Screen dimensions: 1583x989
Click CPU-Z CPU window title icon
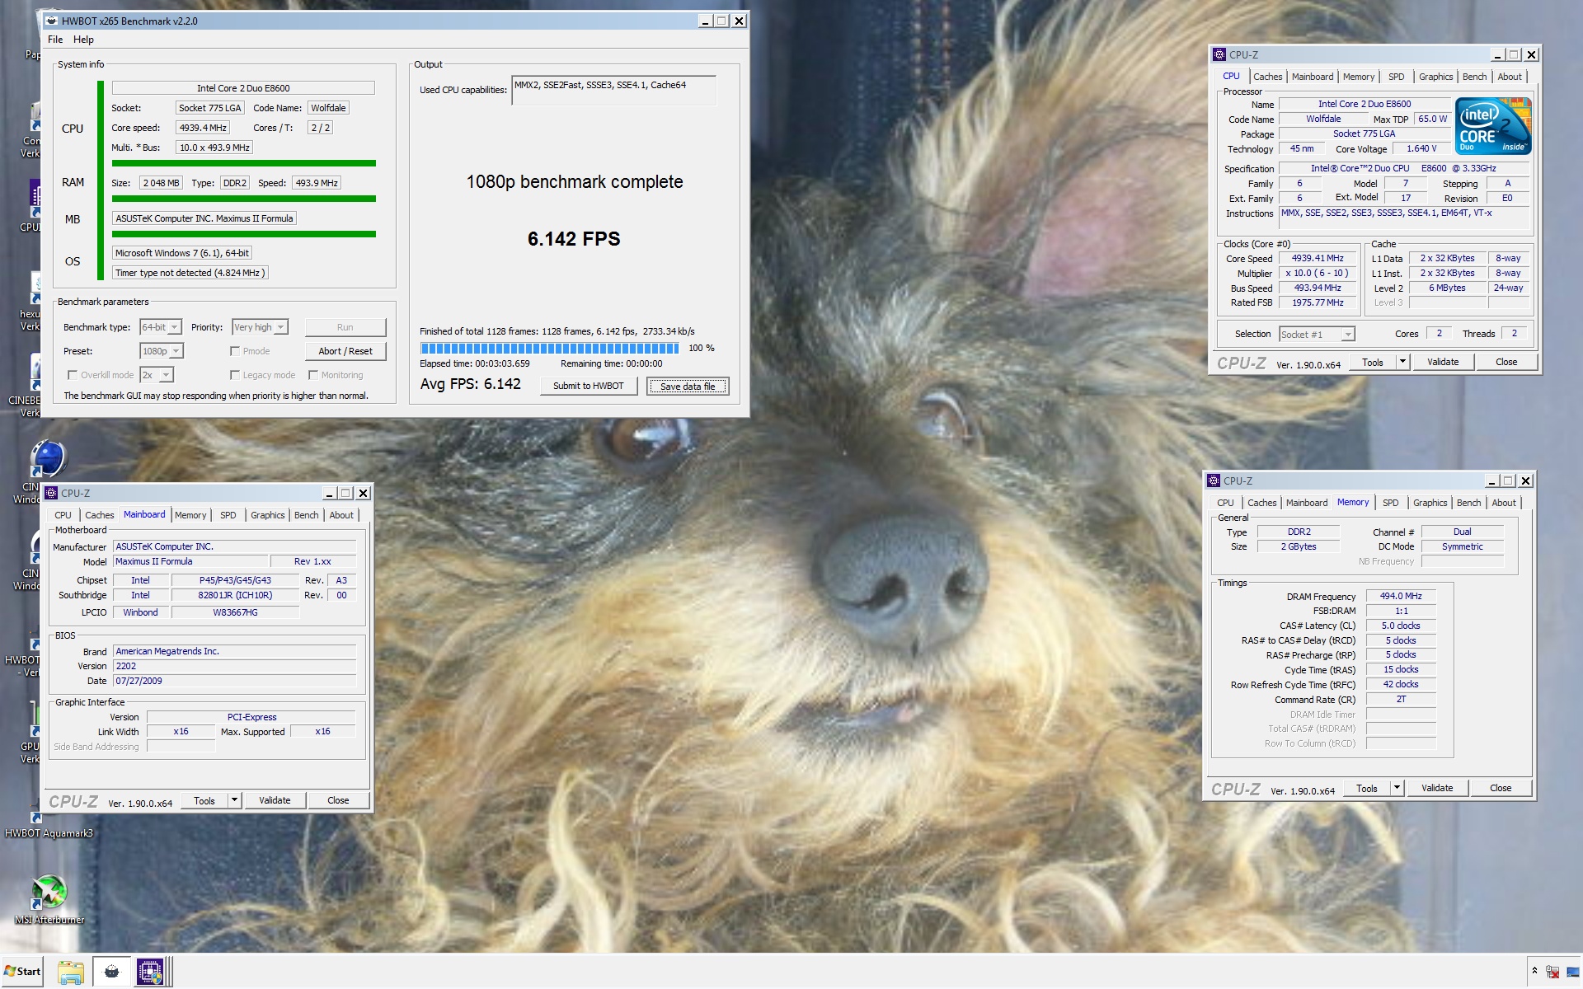pyautogui.click(x=1219, y=54)
